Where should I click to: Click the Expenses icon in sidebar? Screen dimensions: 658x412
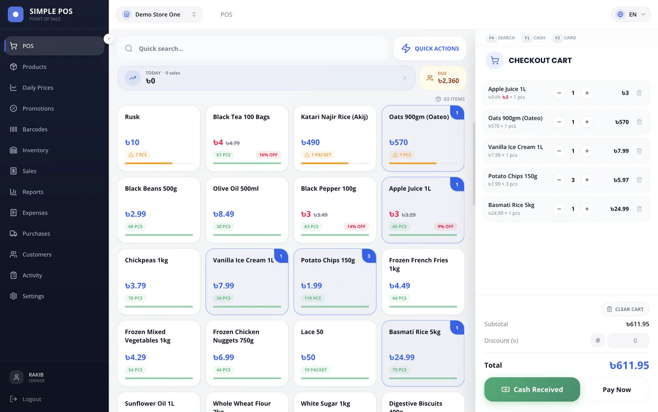(x=14, y=213)
